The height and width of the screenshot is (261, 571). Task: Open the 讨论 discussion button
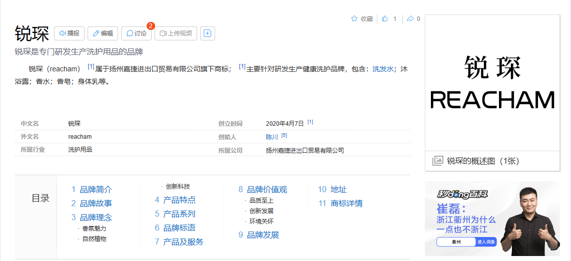point(136,33)
